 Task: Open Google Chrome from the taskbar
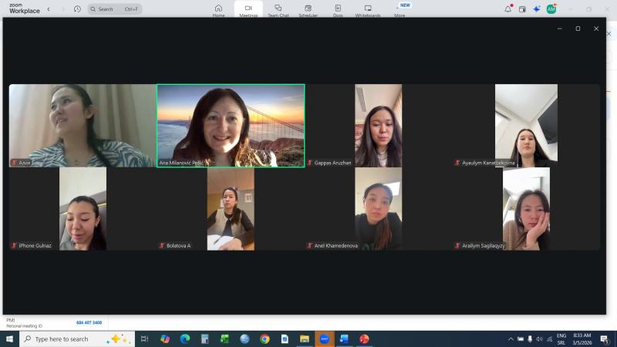pyautogui.click(x=265, y=339)
